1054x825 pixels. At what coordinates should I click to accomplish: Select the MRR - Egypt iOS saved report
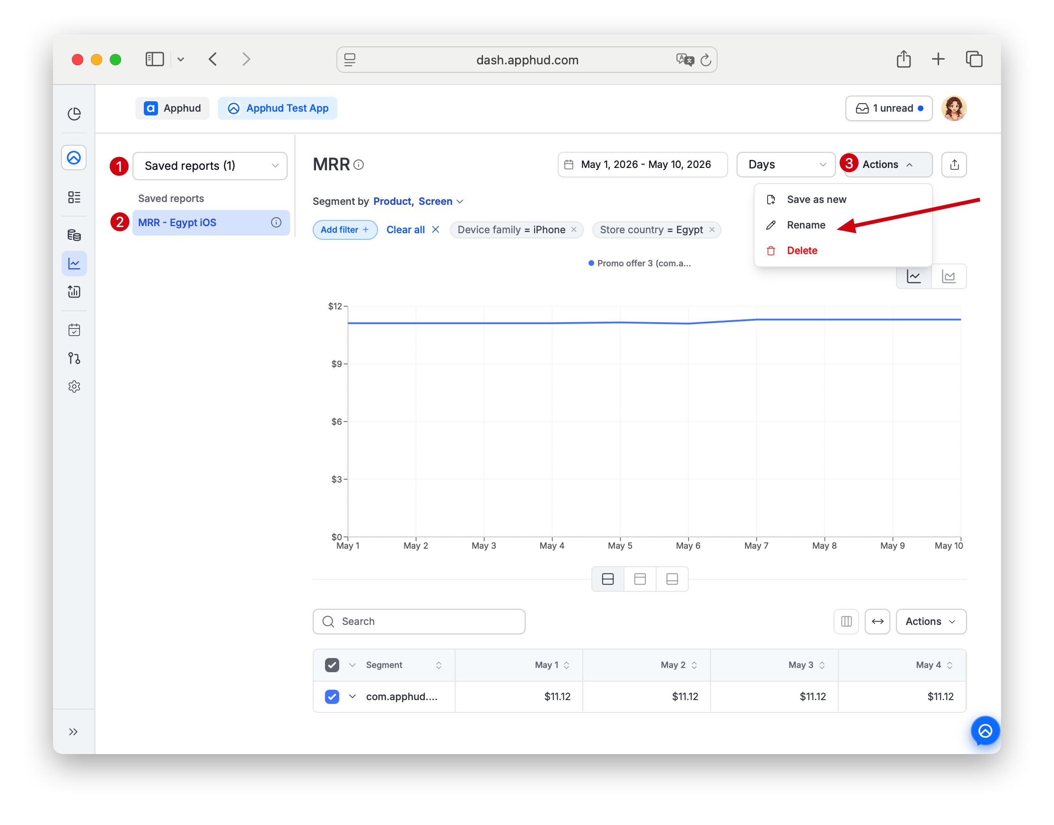point(211,222)
